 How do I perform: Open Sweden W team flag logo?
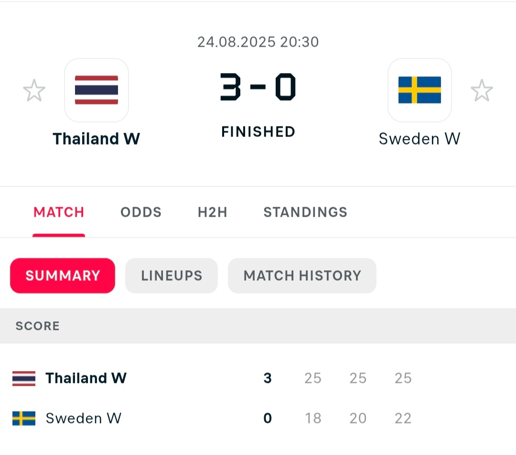(x=419, y=90)
